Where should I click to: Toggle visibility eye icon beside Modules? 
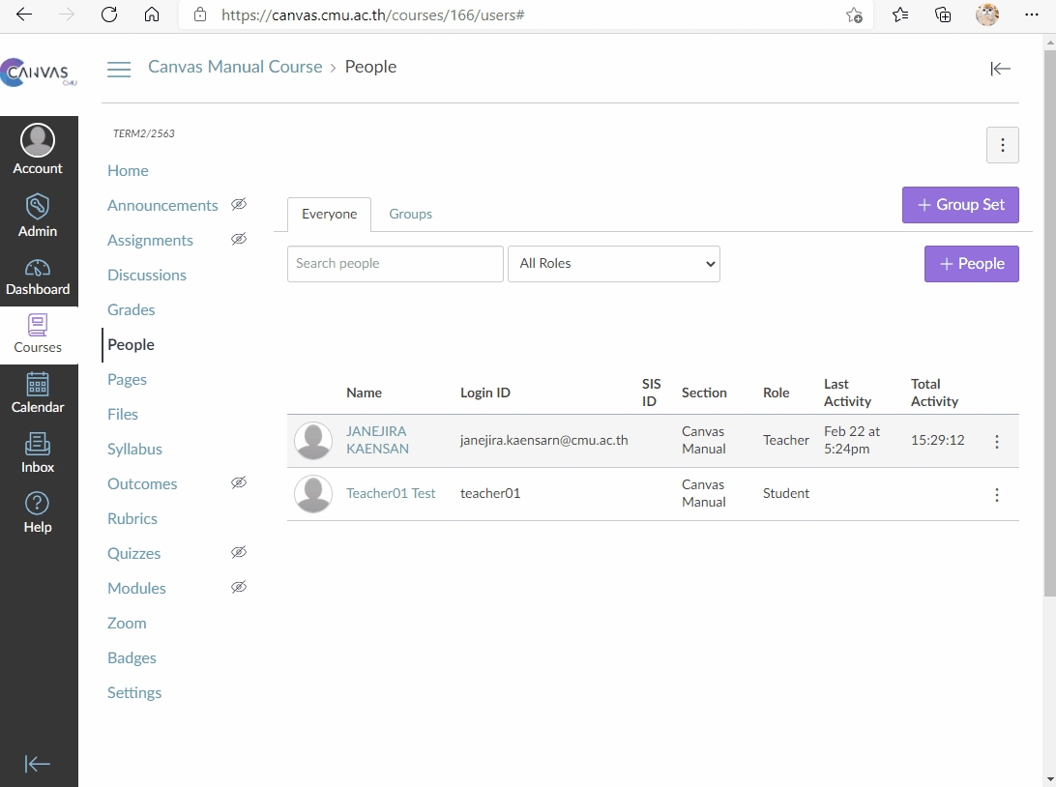[x=238, y=588]
